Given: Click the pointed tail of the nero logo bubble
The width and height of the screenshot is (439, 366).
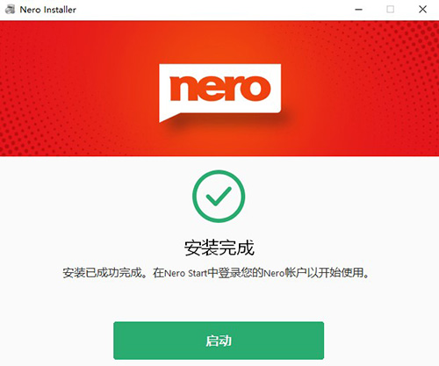Looking at the screenshot, I should coord(169,118).
